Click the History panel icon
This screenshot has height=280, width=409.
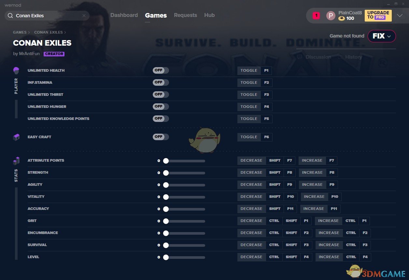340,57
